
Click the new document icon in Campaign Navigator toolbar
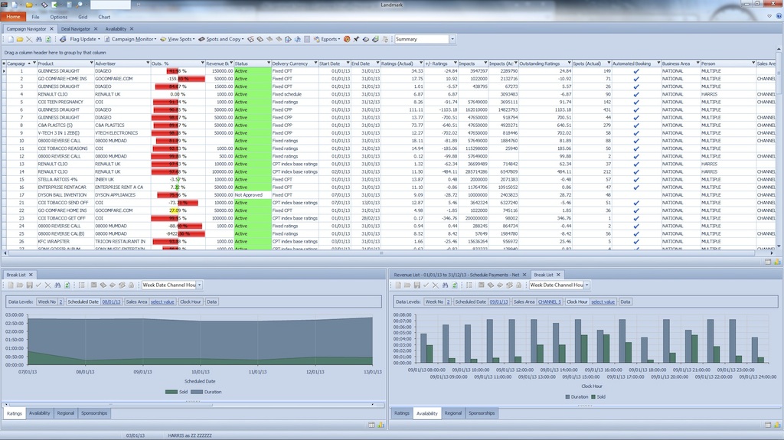point(10,39)
